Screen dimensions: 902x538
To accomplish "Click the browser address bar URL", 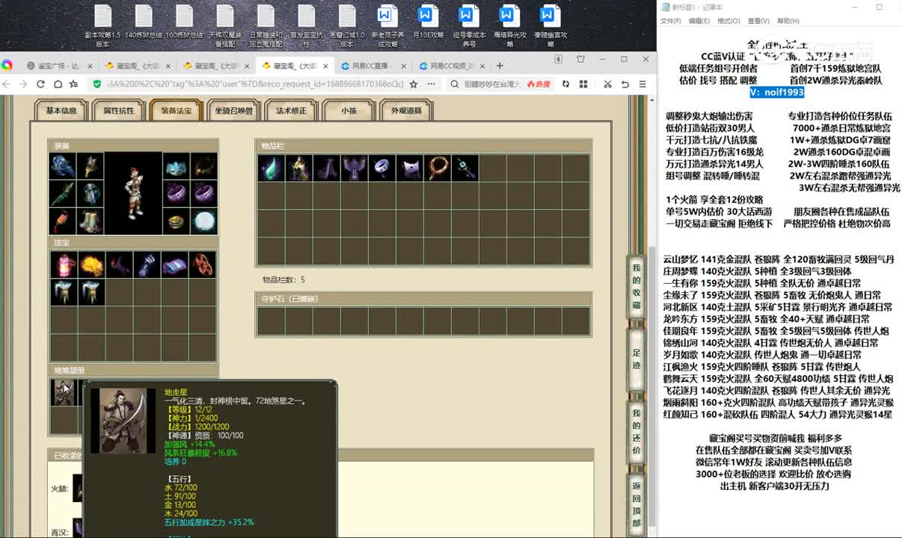I will pyautogui.click(x=255, y=84).
